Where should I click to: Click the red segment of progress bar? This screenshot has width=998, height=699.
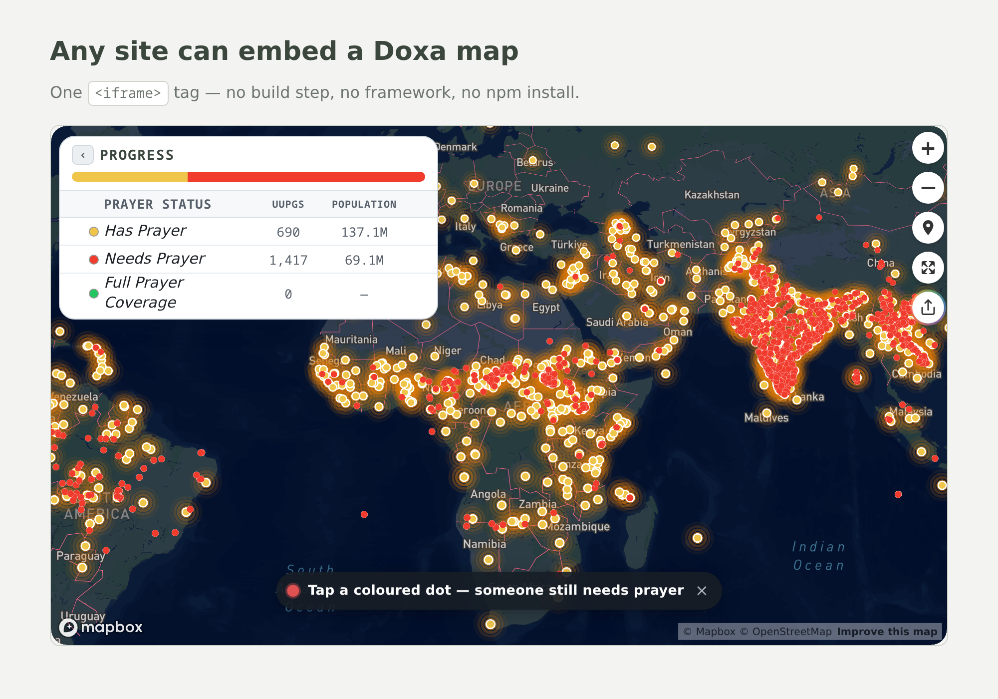(306, 177)
